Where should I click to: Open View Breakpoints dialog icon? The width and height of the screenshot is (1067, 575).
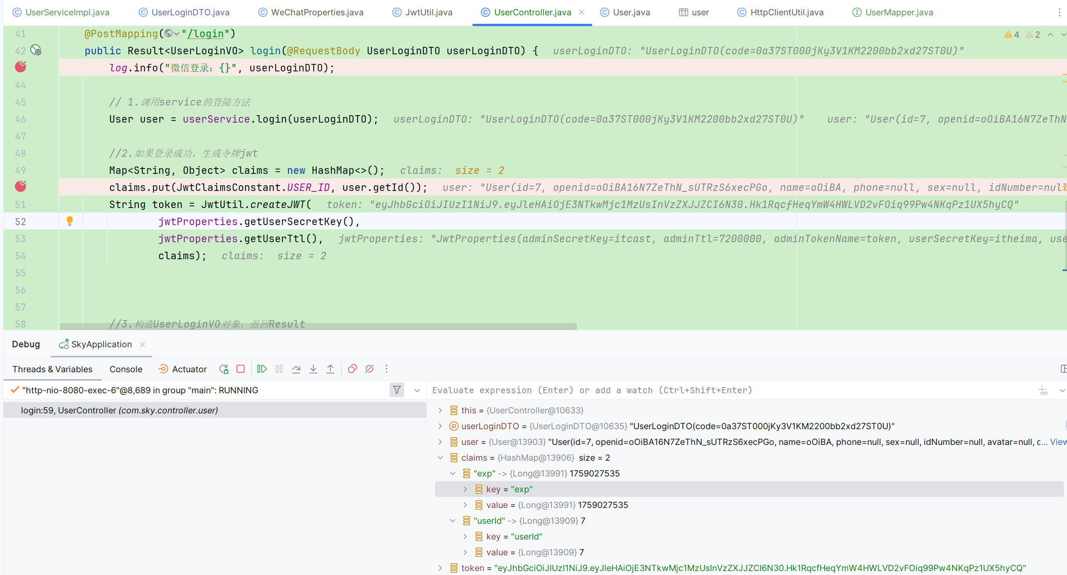(x=352, y=369)
